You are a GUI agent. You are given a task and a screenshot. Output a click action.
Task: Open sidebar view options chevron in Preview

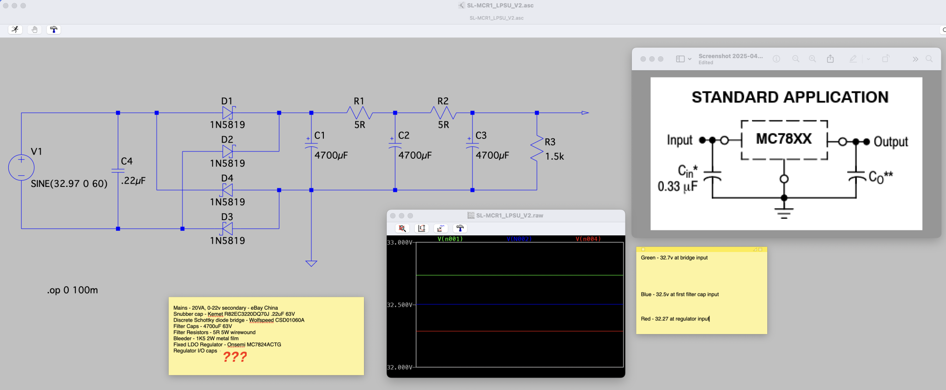[690, 59]
